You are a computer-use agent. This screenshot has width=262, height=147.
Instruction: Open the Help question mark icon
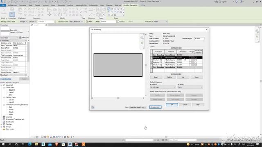pyautogui.click(x=241, y=2)
